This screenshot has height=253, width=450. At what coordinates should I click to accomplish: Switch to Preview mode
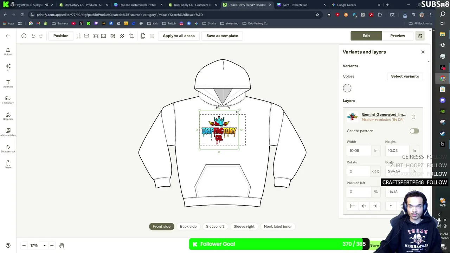pos(398,36)
